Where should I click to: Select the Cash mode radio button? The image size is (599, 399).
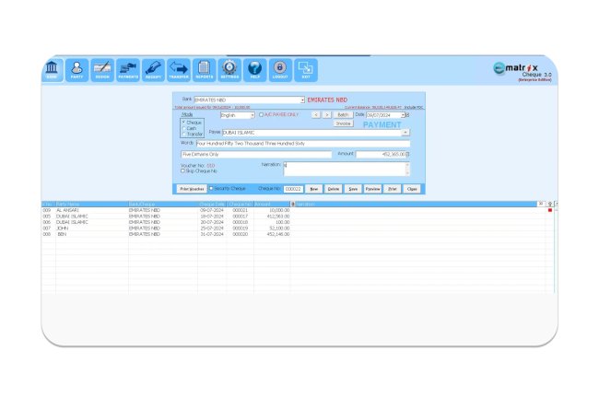coord(183,128)
